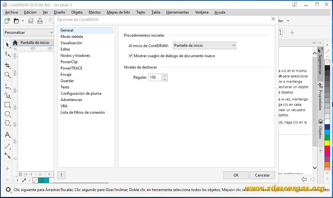Open the Mapas de bits menu
The image size is (333, 198).
pos(118,12)
